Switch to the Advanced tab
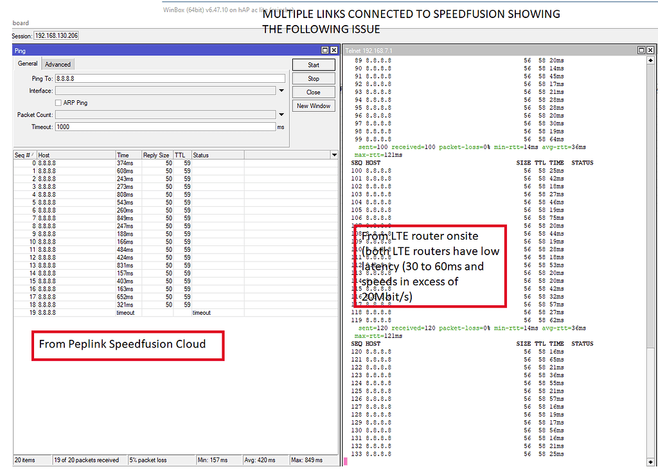Viewport: 658px width, 469px height. pos(57,64)
